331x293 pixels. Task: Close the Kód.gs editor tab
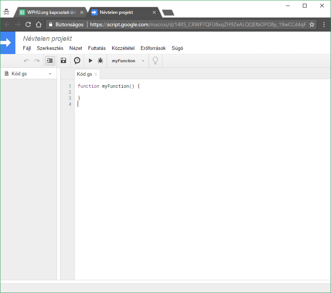(x=96, y=75)
